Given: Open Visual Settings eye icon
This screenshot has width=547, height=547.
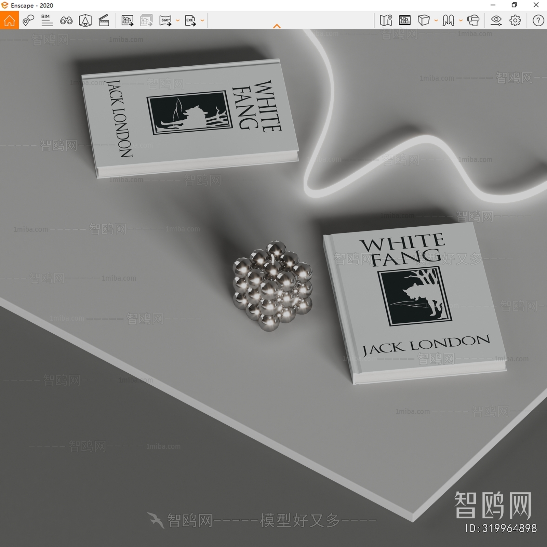Looking at the screenshot, I should (x=496, y=21).
